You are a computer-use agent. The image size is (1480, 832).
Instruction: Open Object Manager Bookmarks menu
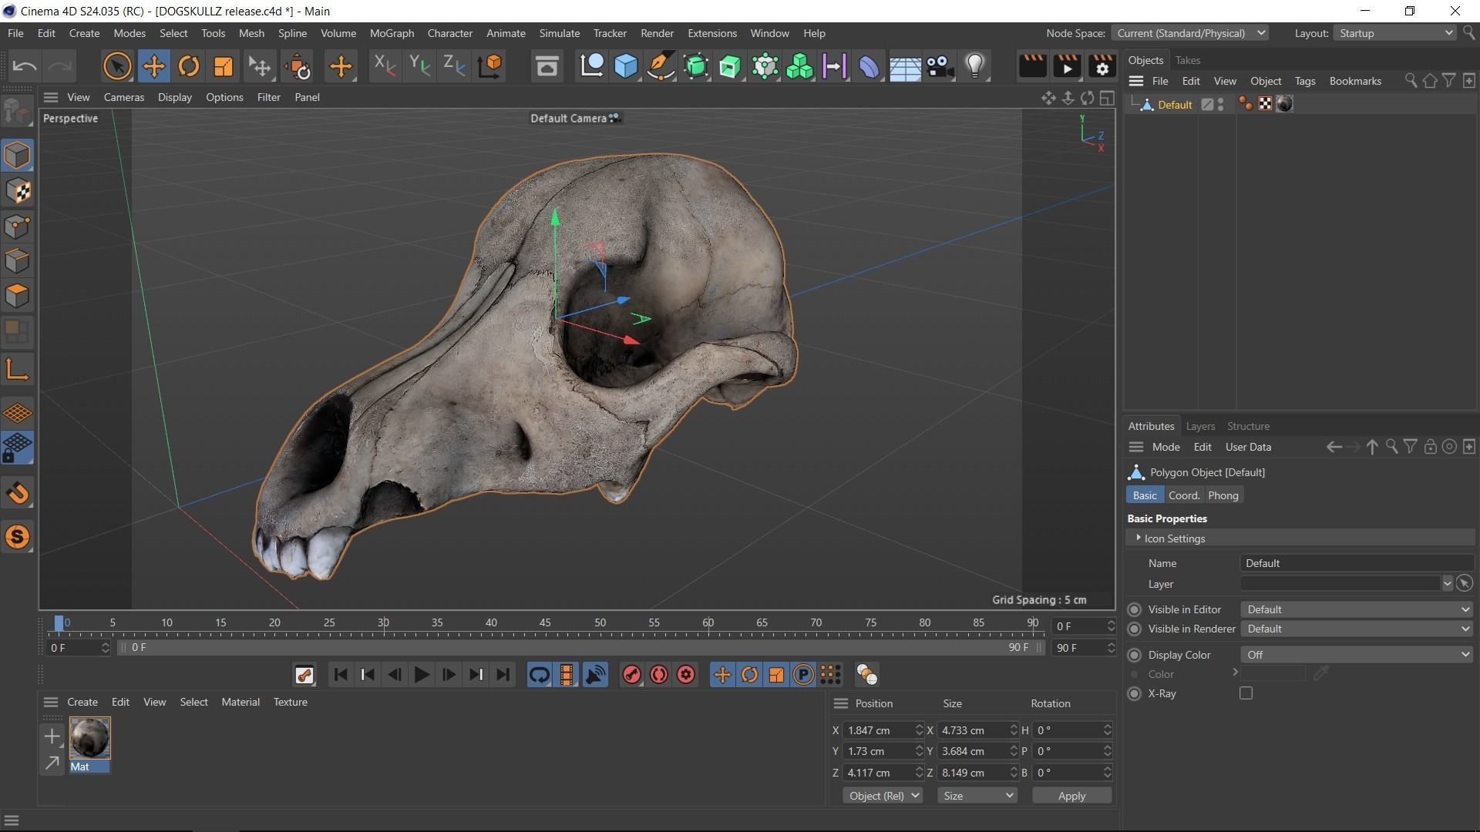(1354, 81)
